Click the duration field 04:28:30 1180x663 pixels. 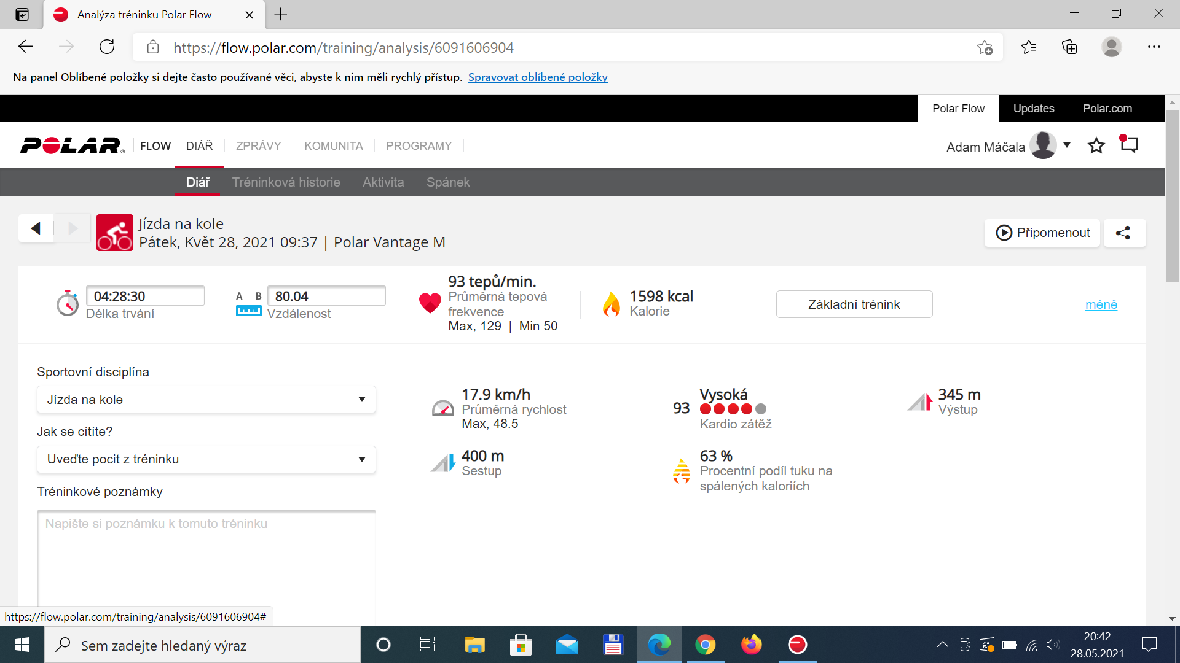145,296
